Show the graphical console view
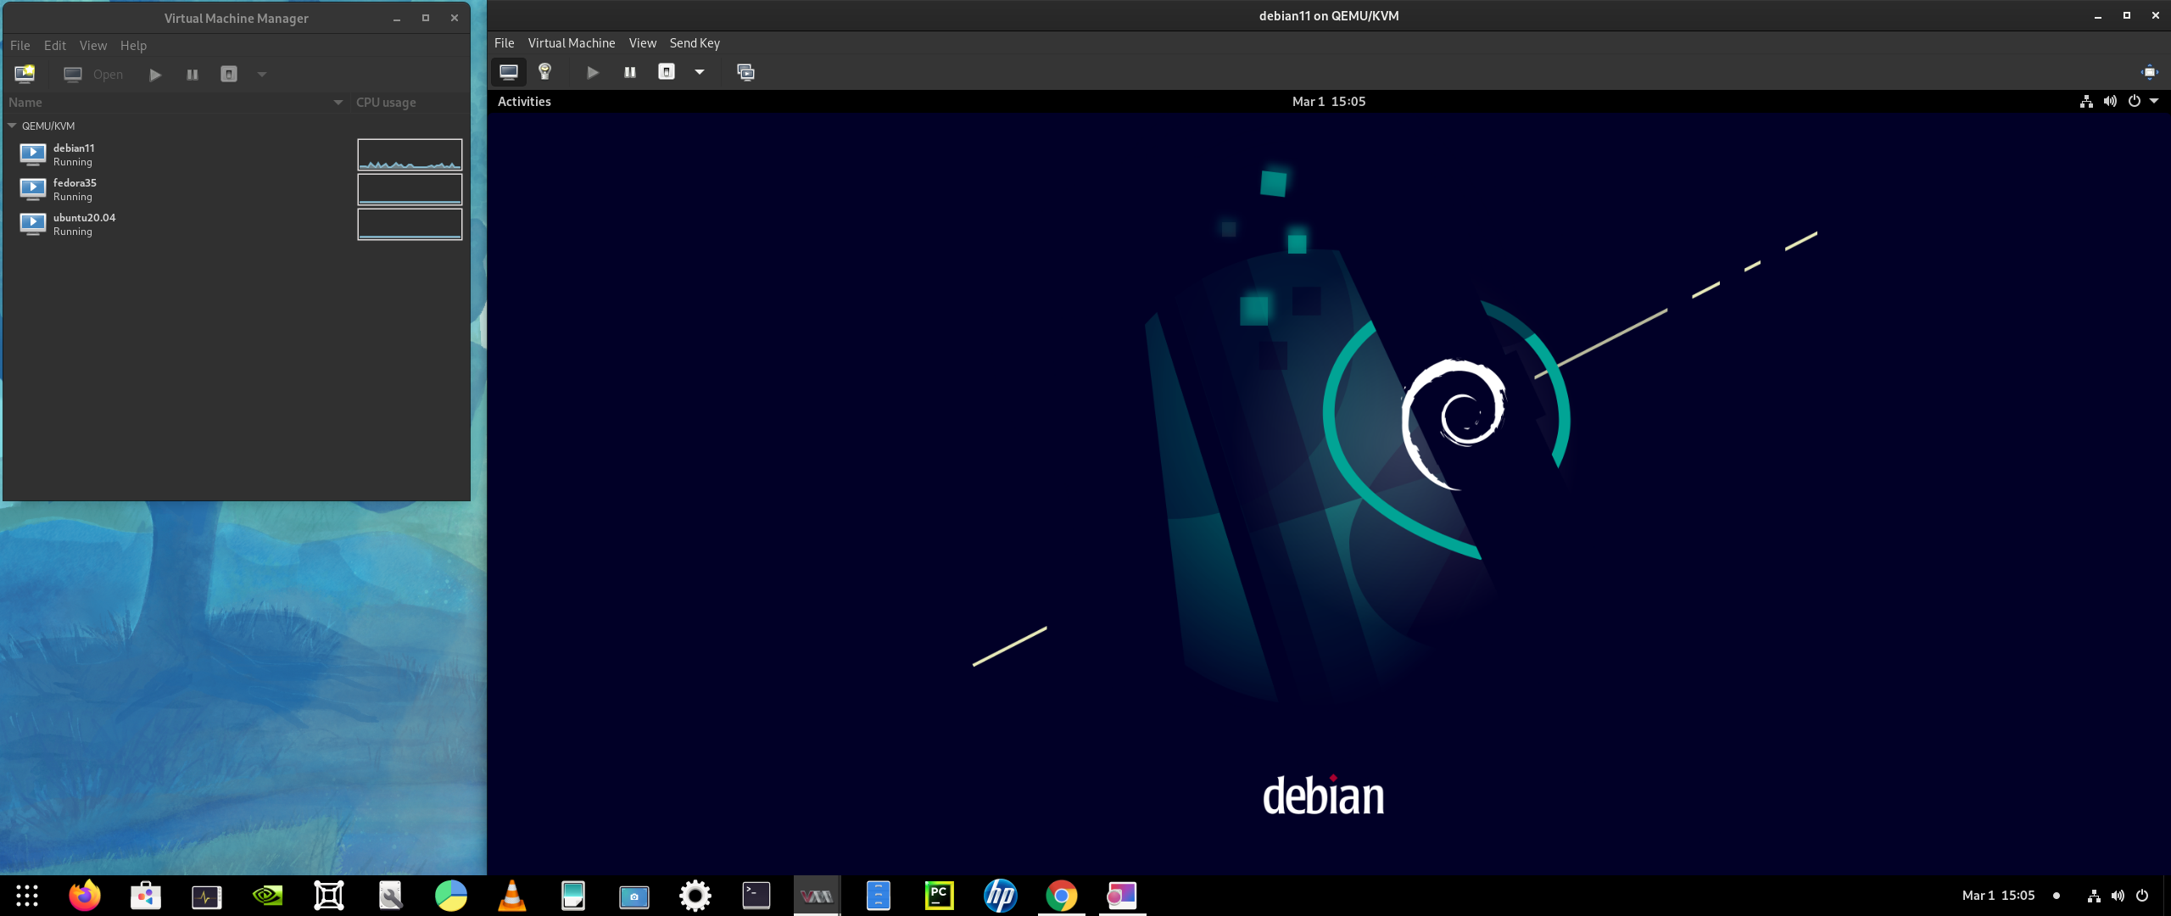Viewport: 2171px width, 916px height. pos(509,72)
